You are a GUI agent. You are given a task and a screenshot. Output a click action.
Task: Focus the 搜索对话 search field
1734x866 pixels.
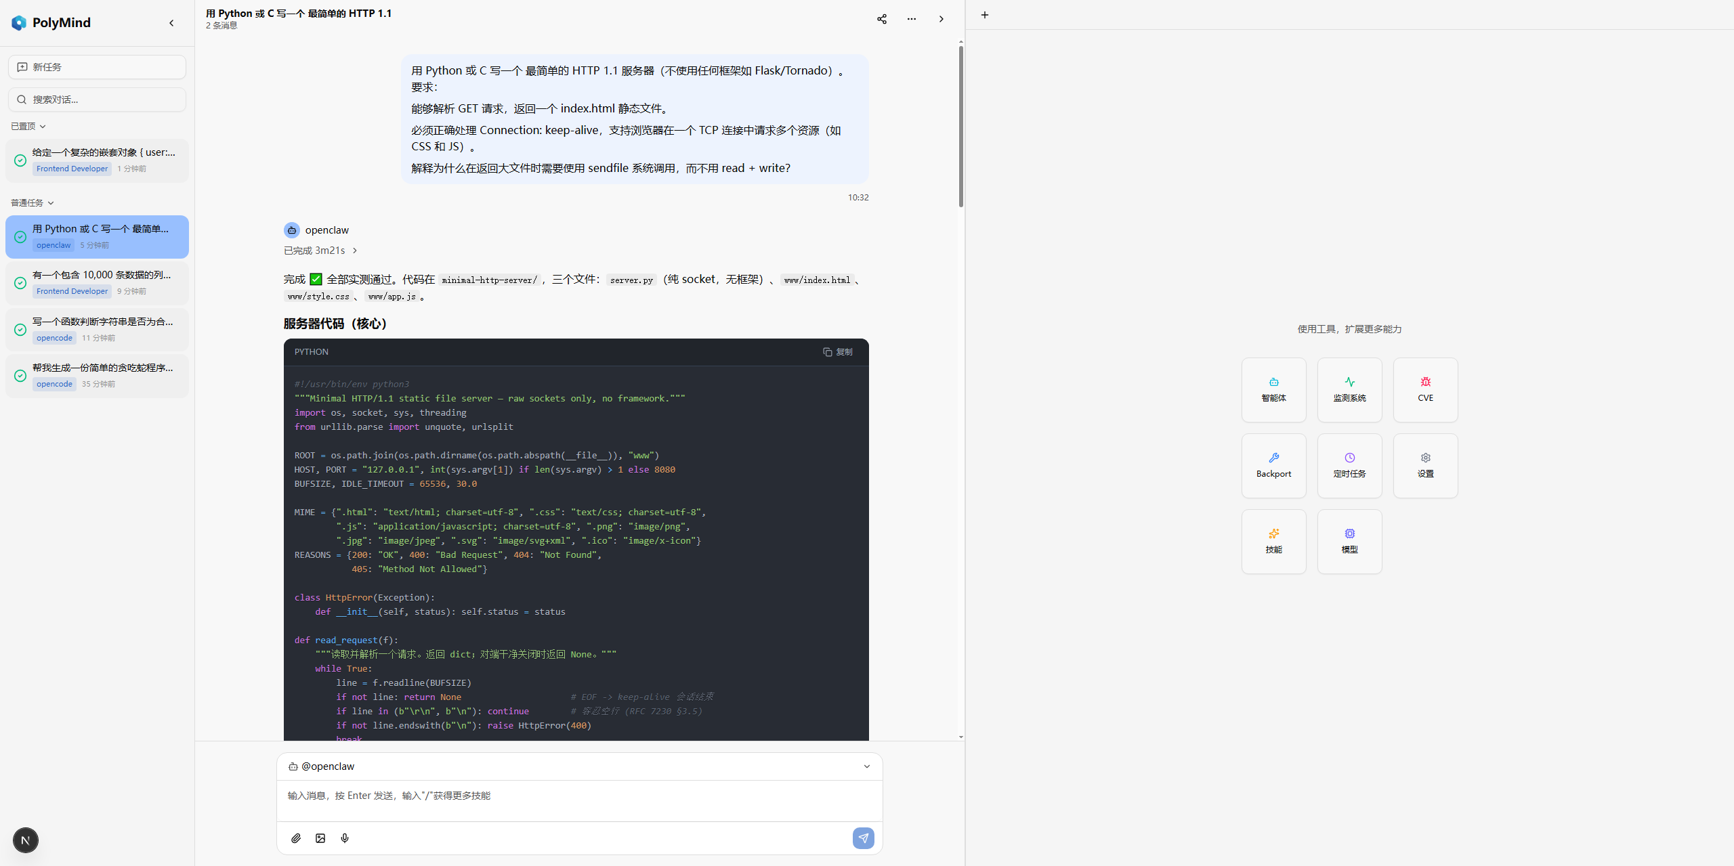point(97,100)
